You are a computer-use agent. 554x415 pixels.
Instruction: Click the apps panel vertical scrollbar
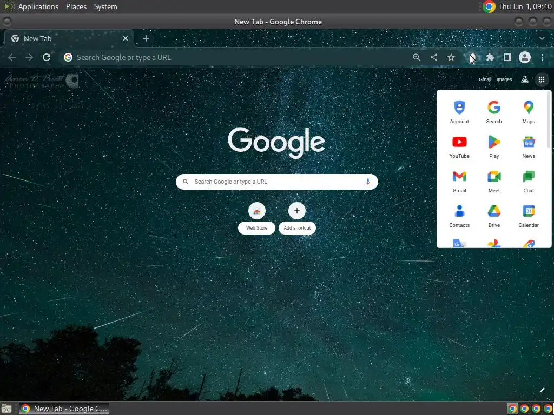549,120
